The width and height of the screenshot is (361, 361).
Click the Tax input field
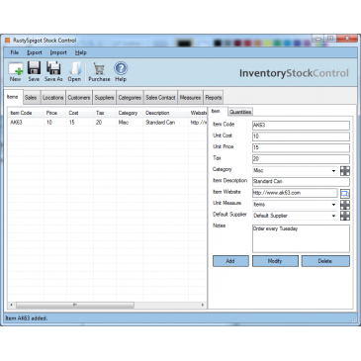(x=301, y=159)
